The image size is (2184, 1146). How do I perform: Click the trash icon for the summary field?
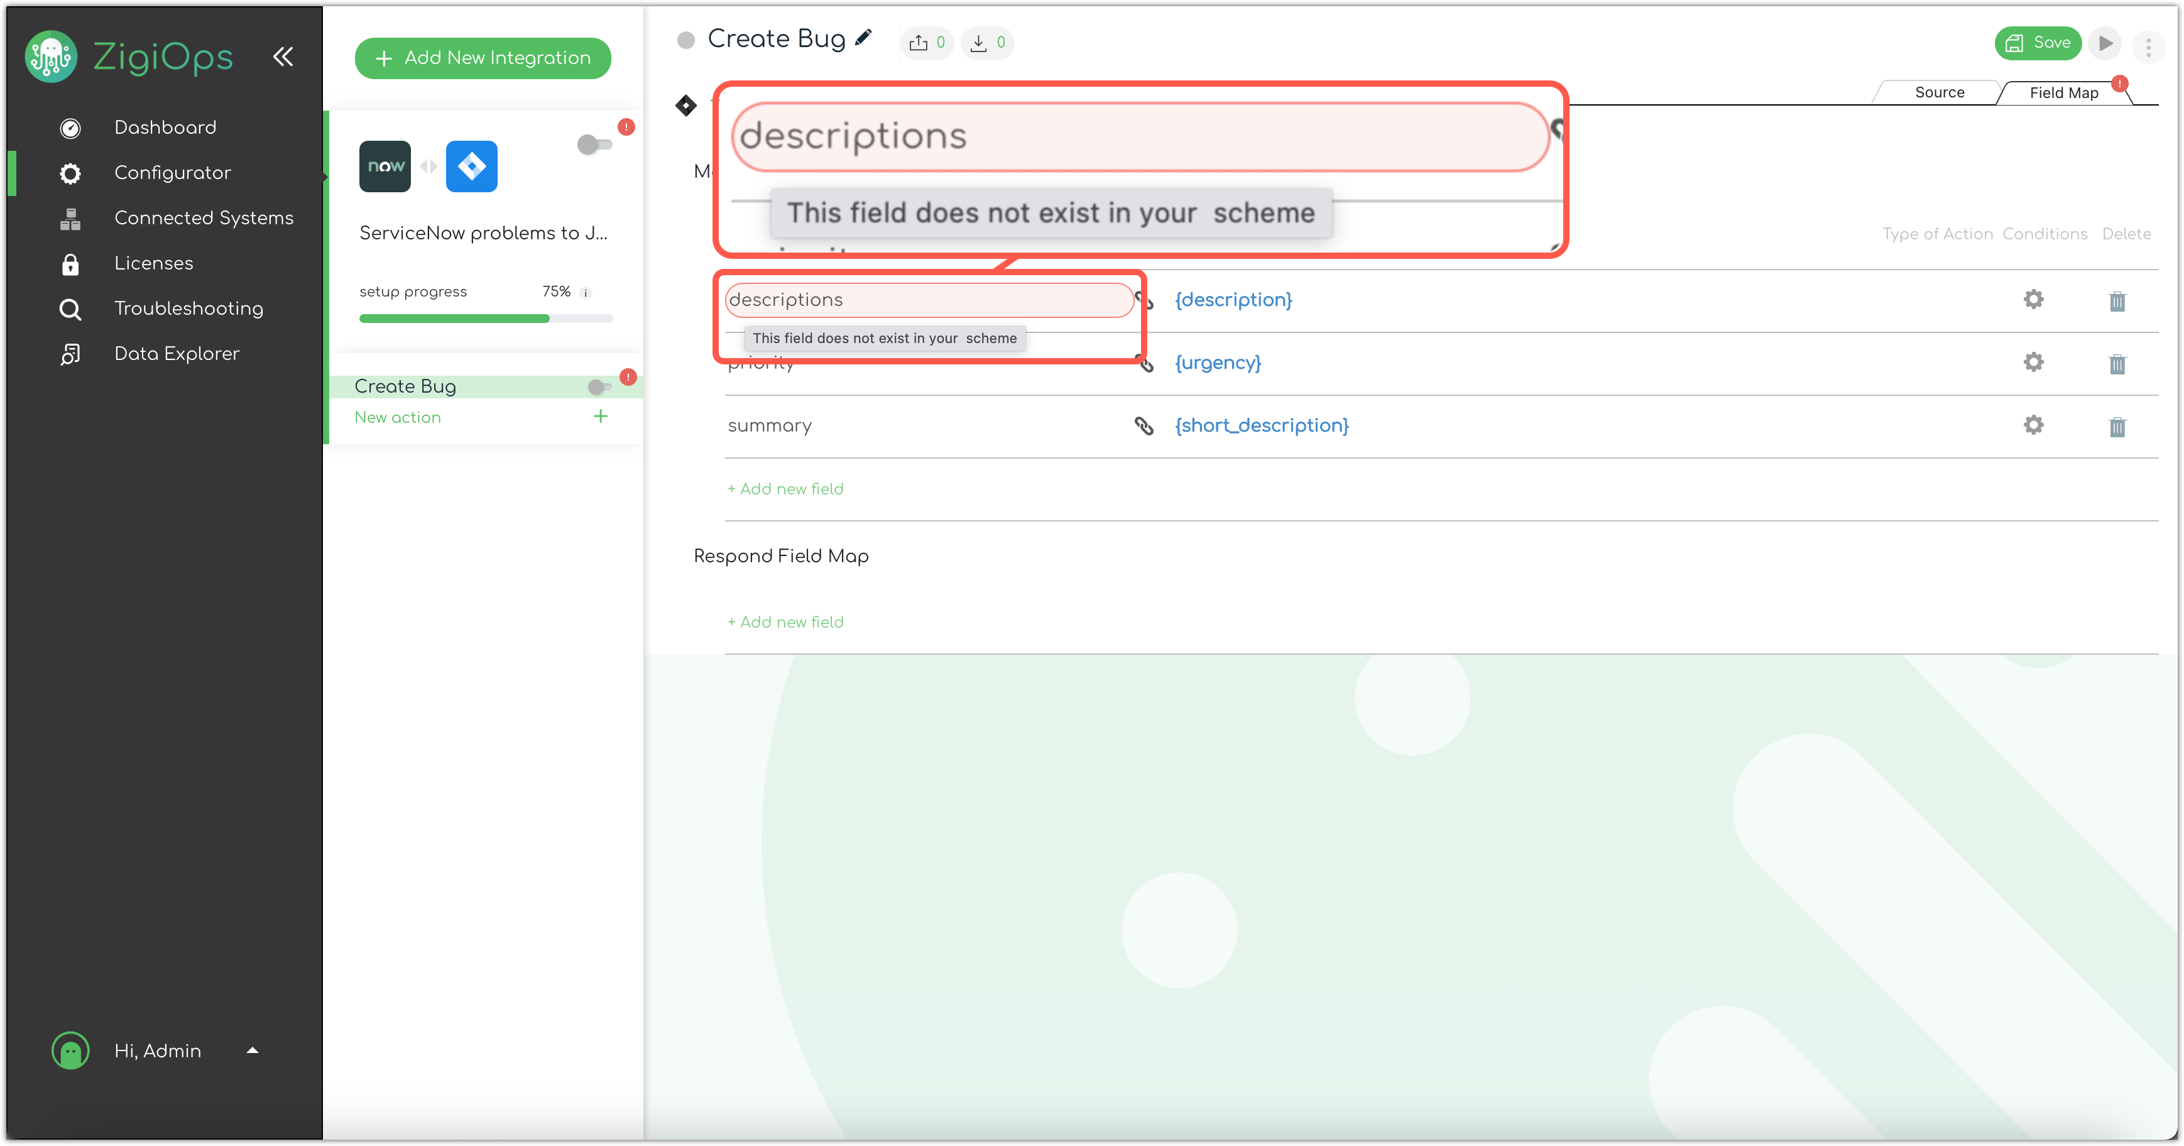[2117, 427]
